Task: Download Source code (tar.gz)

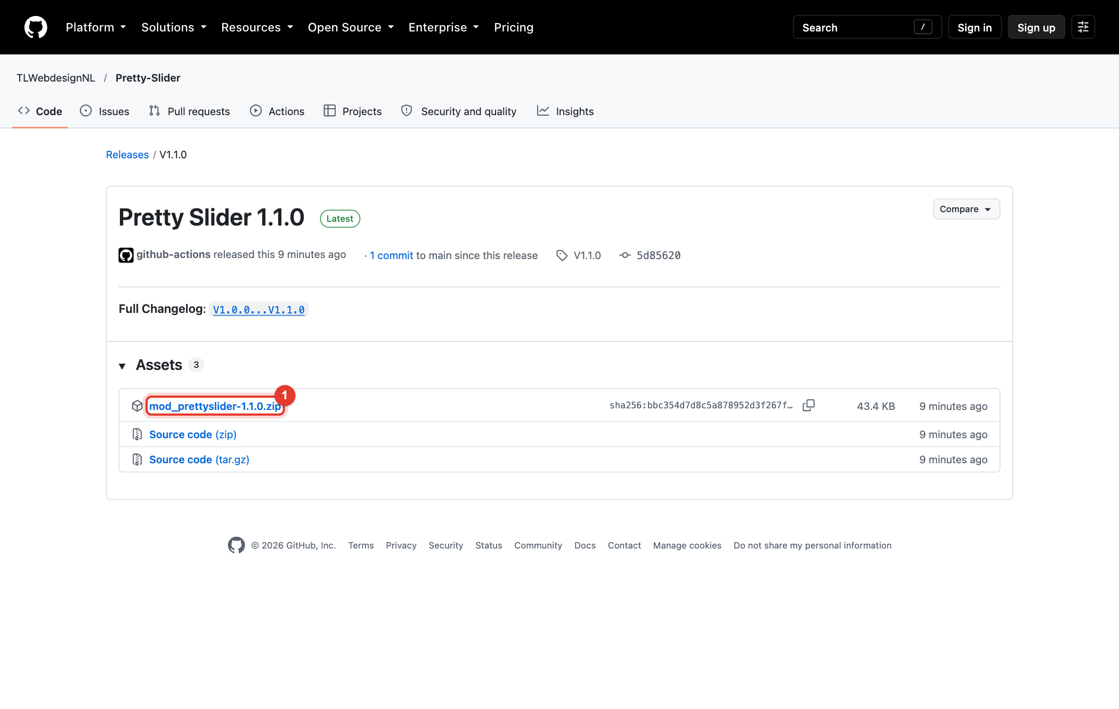Action: tap(199, 460)
